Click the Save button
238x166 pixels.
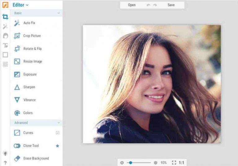tap(171, 5)
